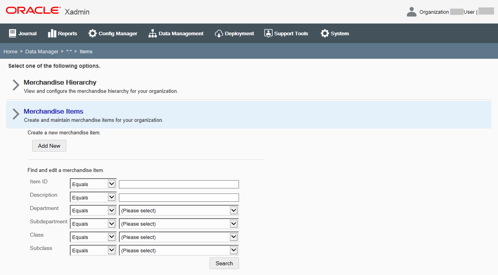
Task: Open Description Equals operator dropdown
Action: pyautogui.click(x=93, y=197)
